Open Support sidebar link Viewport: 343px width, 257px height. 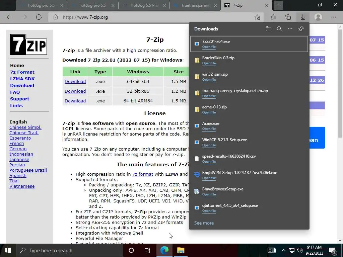(x=19, y=99)
